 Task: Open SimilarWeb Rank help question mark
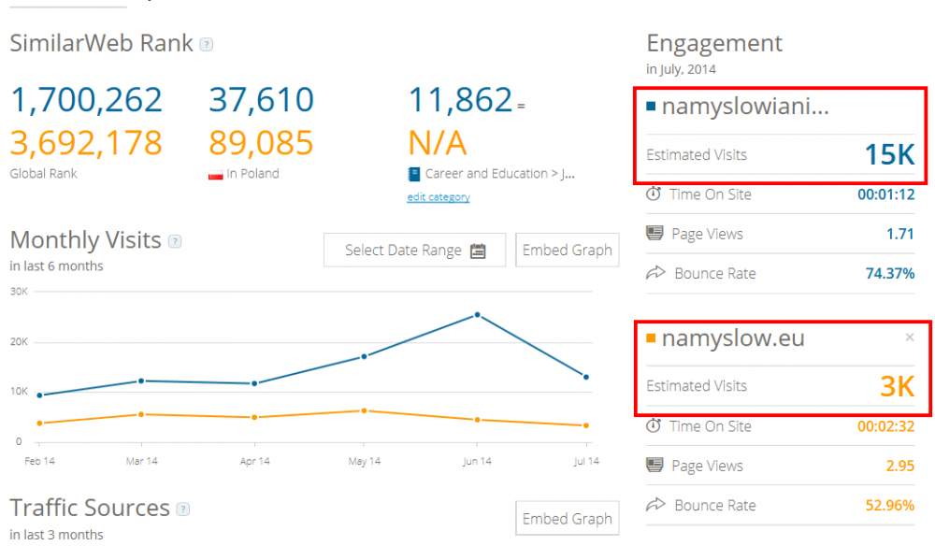[x=207, y=45]
